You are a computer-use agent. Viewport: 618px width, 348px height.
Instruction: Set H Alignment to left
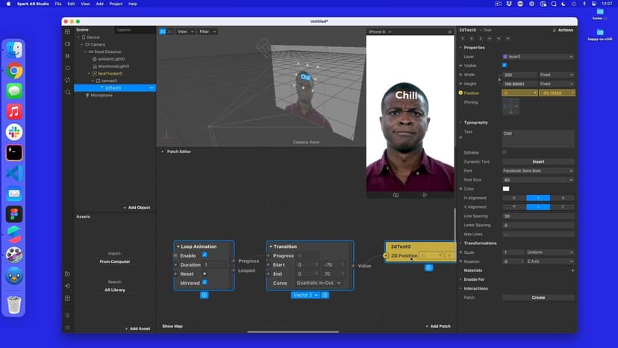coord(514,198)
